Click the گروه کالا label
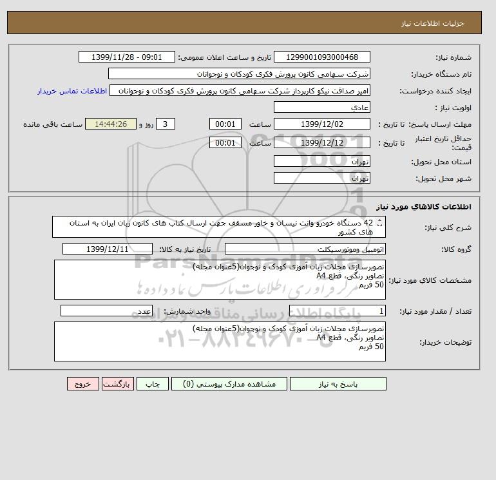Screen dimensions: 496x480 (456, 249)
